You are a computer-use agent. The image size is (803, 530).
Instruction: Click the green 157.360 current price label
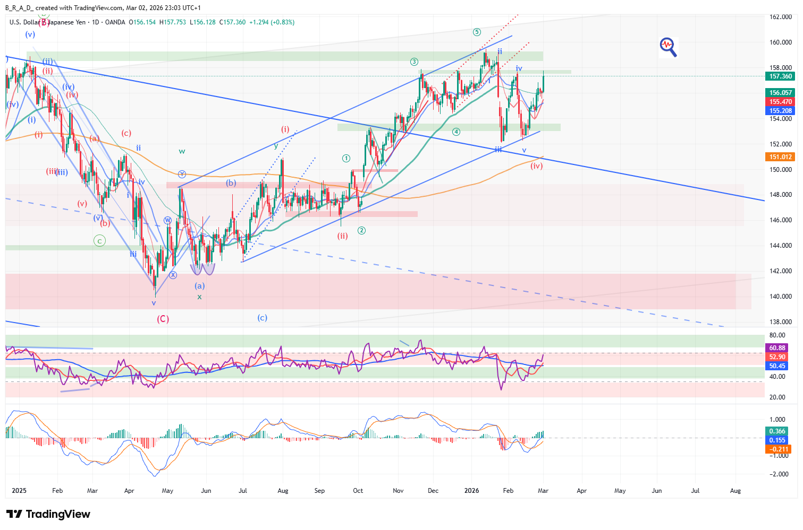click(x=781, y=76)
